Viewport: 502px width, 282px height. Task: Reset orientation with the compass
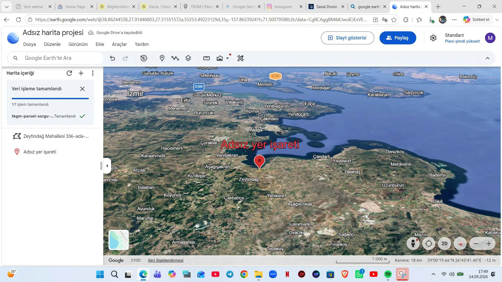coord(460,244)
